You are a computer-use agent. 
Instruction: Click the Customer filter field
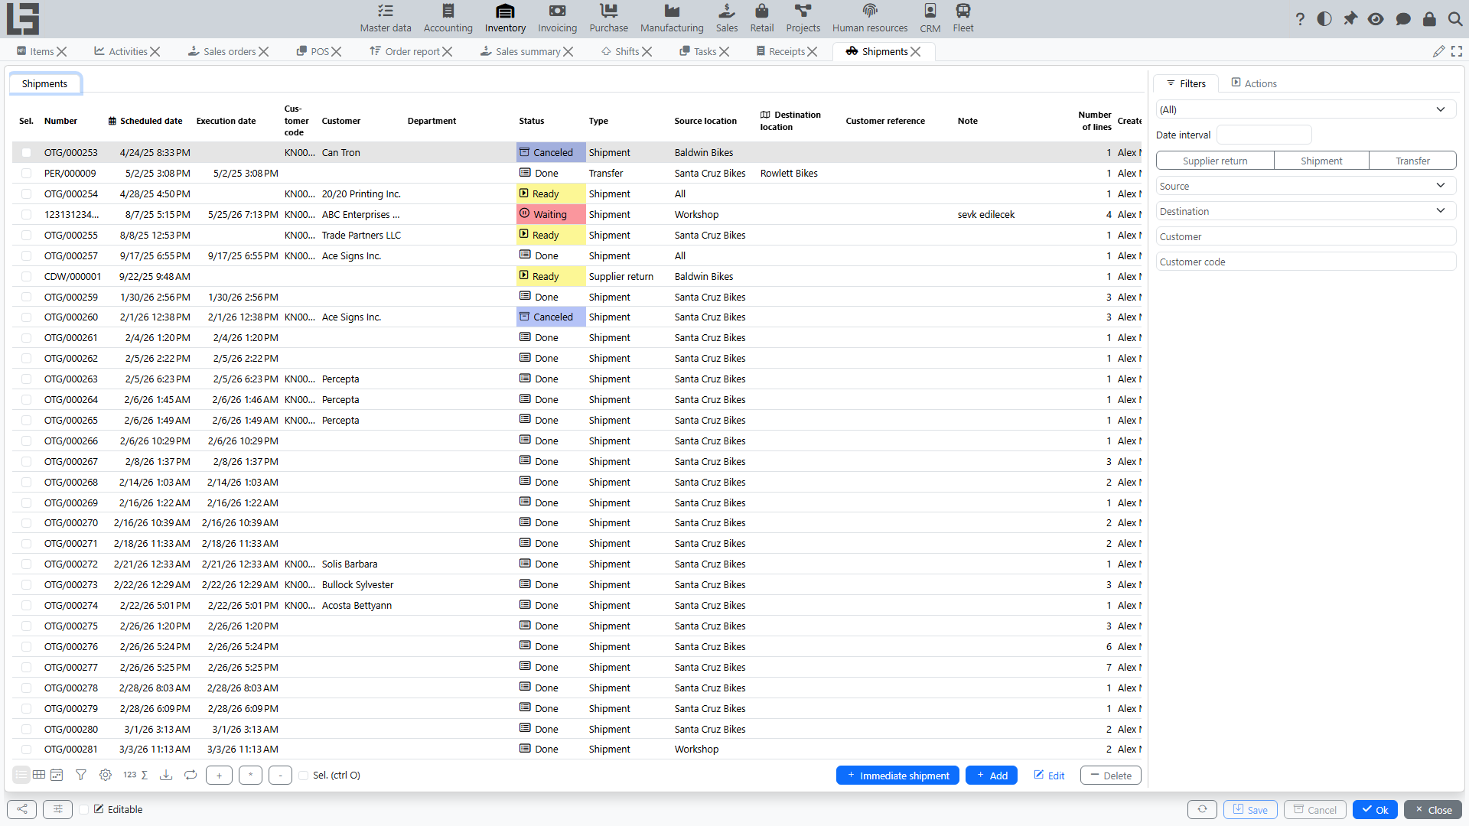1306,236
